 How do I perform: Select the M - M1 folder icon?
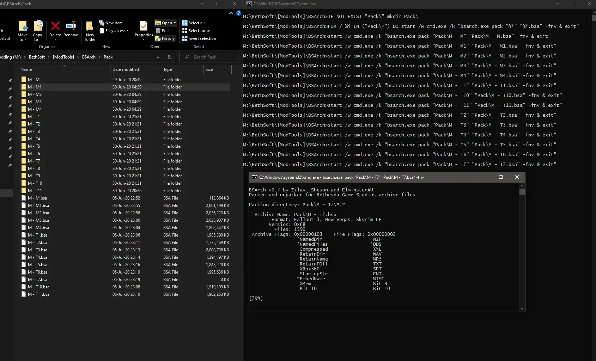pyautogui.click(x=24, y=87)
